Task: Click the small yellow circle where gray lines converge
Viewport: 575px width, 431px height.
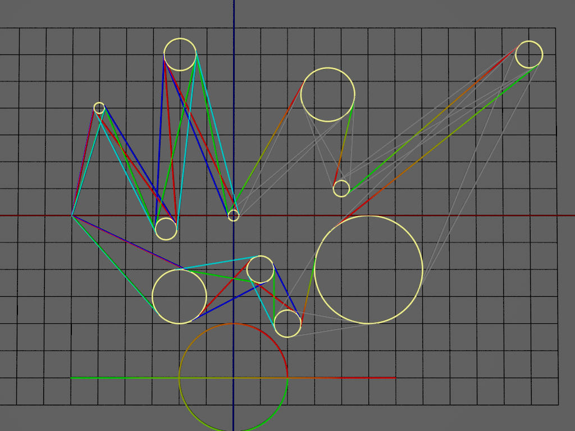Action: pyautogui.click(x=341, y=189)
